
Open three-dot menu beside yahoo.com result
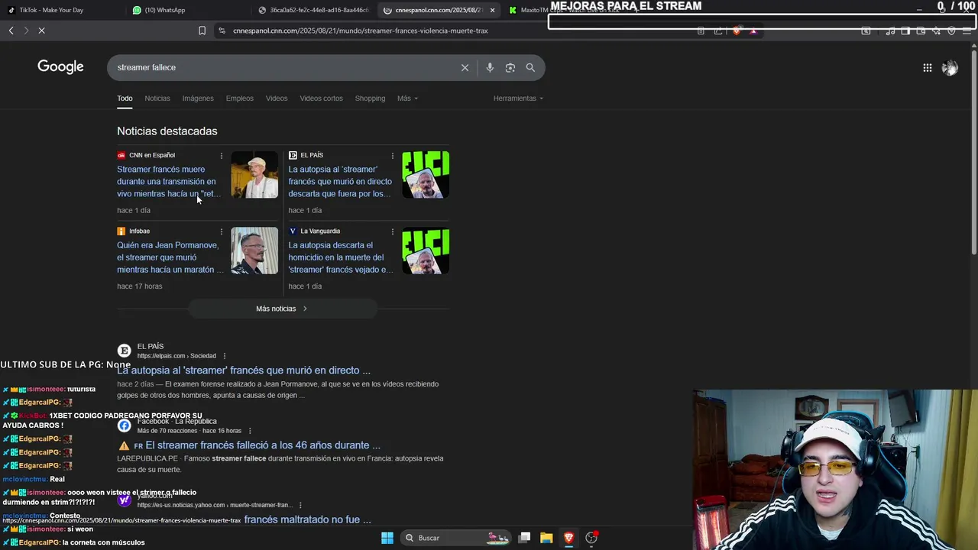pyautogui.click(x=300, y=506)
